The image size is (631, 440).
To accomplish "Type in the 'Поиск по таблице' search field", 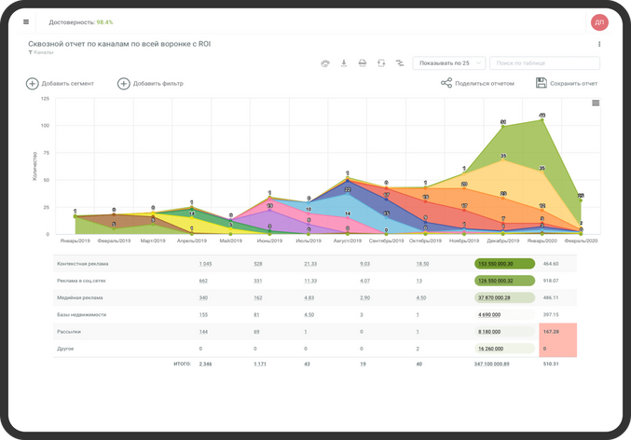I will (x=544, y=63).
